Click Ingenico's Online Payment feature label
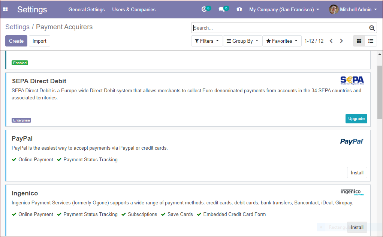383x237 pixels. click(36, 214)
